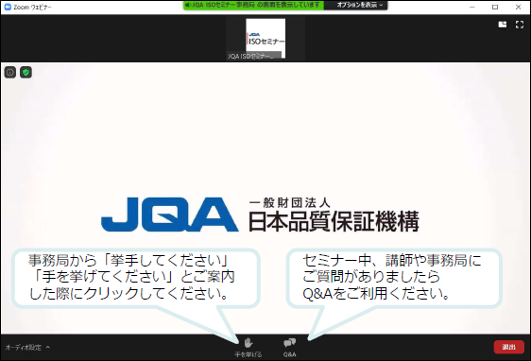Click the meeting info icon
Image resolution: width=531 pixels, height=361 pixels.
point(10,72)
